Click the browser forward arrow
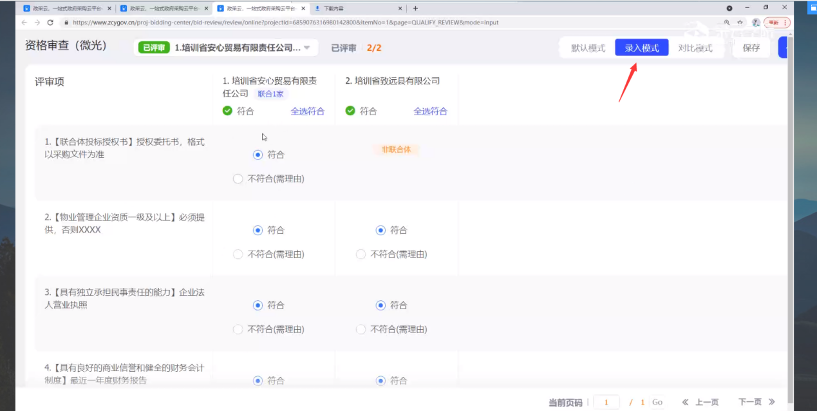This screenshot has height=411, width=817. pos(37,23)
